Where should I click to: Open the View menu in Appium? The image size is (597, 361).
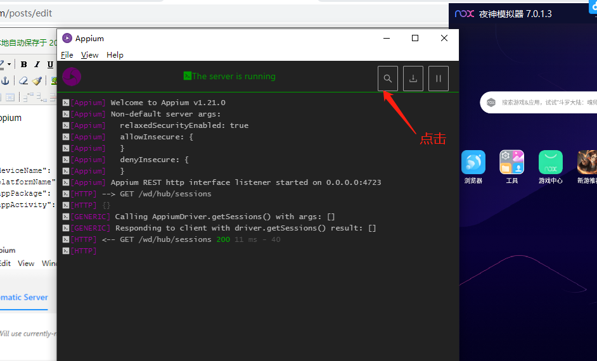pos(89,54)
